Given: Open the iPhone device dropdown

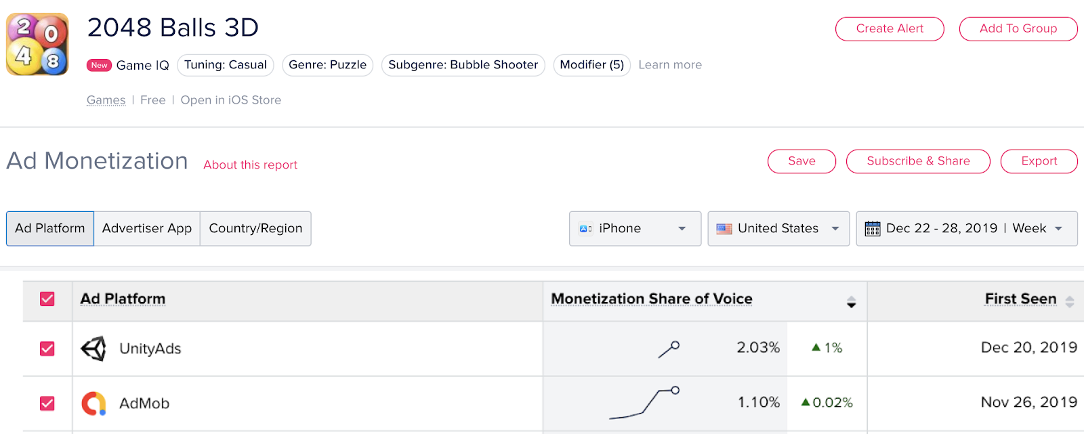Looking at the screenshot, I should click(x=635, y=229).
